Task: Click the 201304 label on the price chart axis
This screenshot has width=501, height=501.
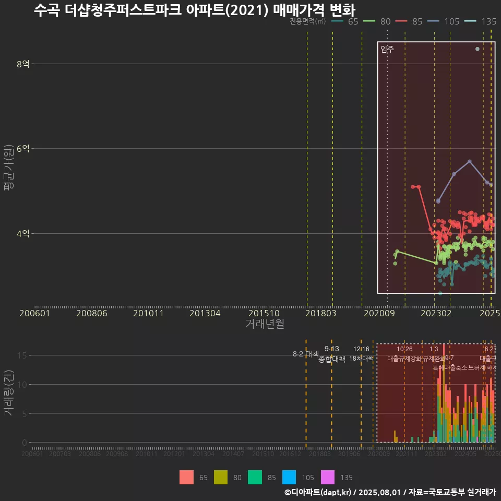Action: [205, 313]
